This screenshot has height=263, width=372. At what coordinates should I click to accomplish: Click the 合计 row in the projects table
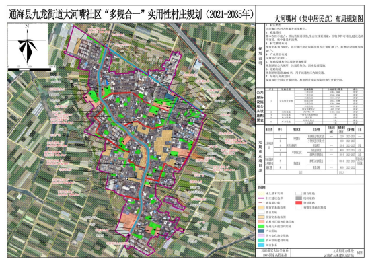point(314,172)
